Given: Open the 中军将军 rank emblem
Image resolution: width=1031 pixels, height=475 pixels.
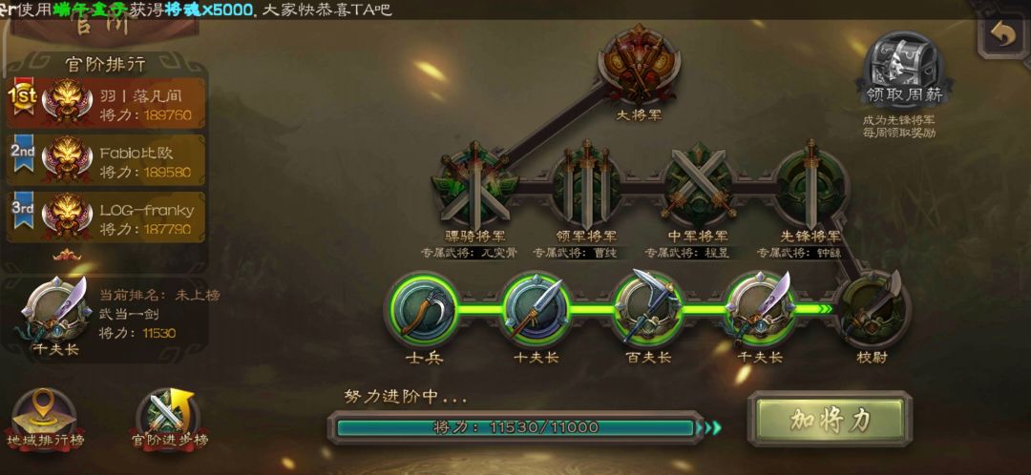Looking at the screenshot, I should tap(698, 185).
